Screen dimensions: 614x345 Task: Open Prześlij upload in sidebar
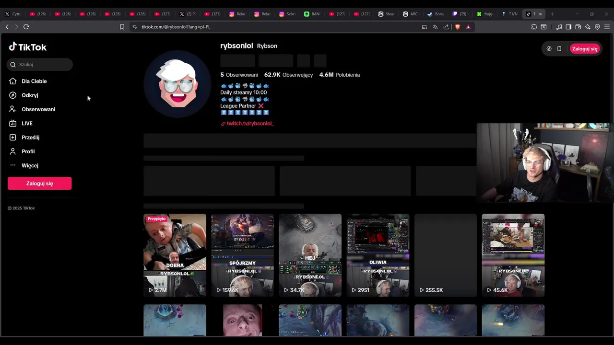pyautogui.click(x=30, y=138)
